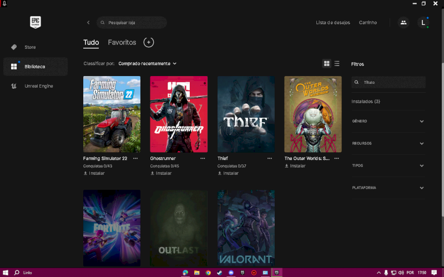Screen dimensions: 444x277
Task: Click the Epic Games logo icon
Action: click(x=36, y=23)
